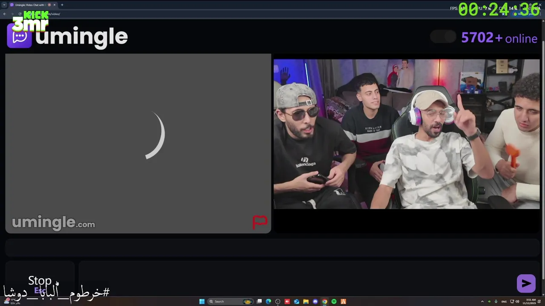This screenshot has height=306, width=545.
Task: Click the stranger video loading panel
Action: coord(138,143)
